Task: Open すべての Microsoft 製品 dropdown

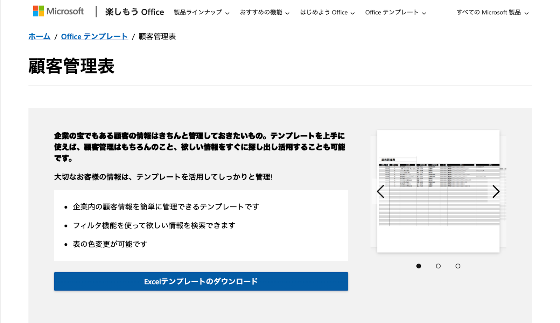Action: pyautogui.click(x=492, y=13)
